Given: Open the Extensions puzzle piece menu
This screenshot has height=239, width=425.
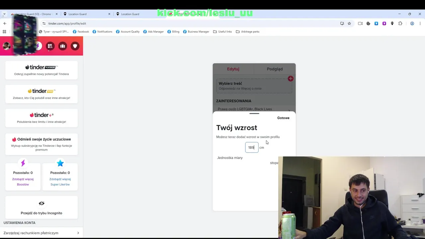Looking at the screenshot, I should pos(400,24).
